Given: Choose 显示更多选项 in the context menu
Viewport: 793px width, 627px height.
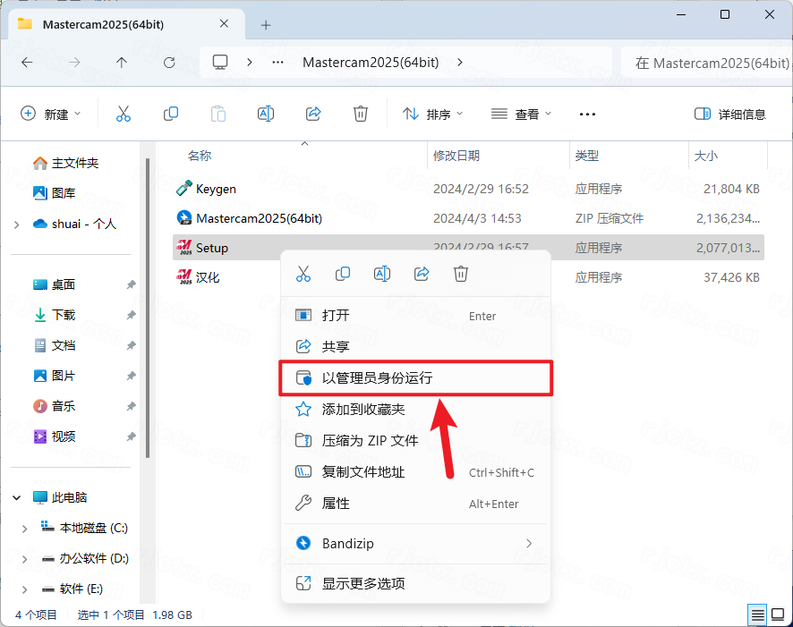Looking at the screenshot, I should 415,583.
